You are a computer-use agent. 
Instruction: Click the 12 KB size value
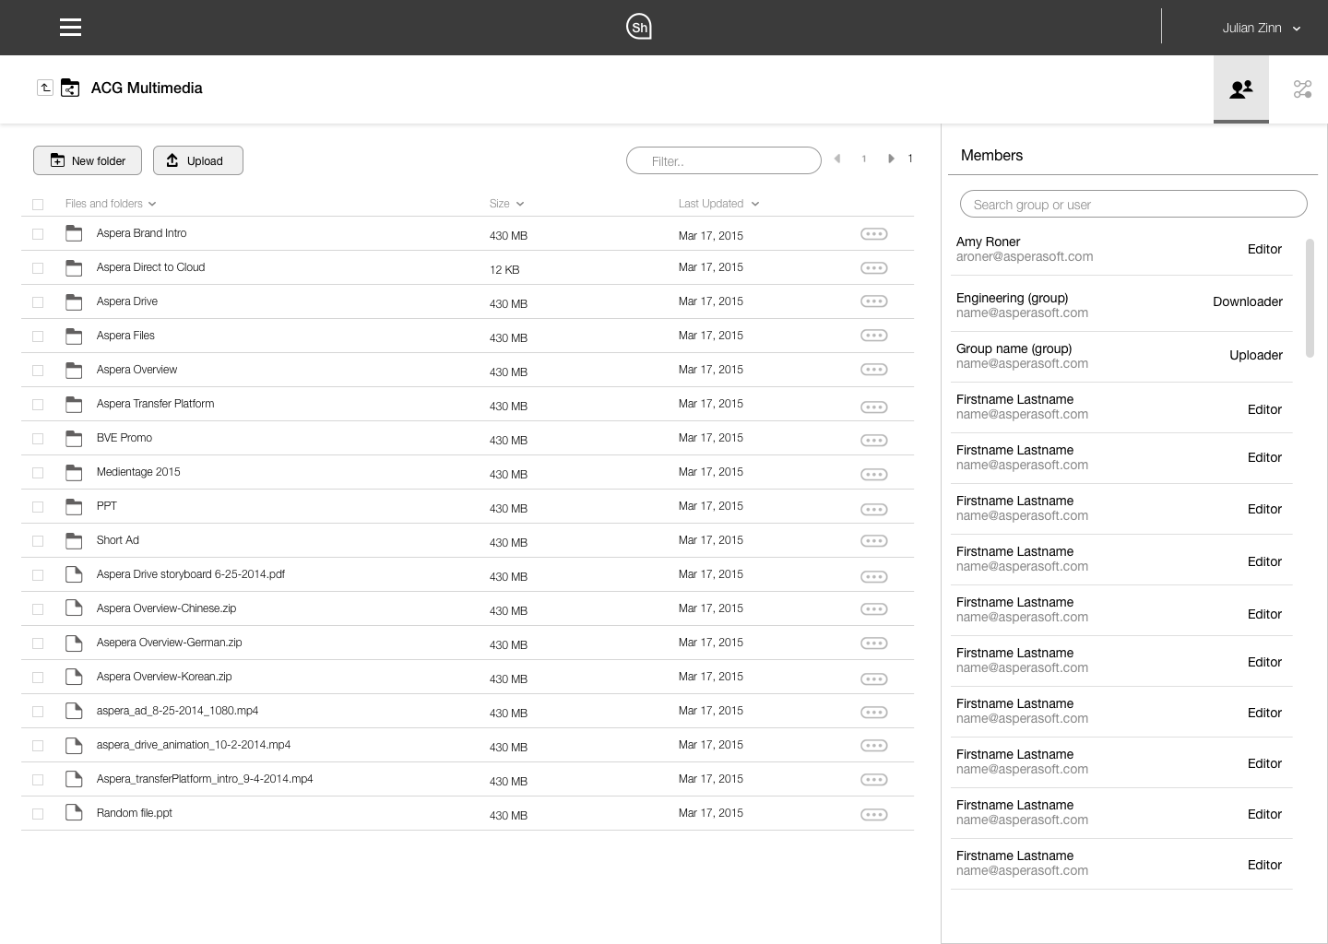504,270
